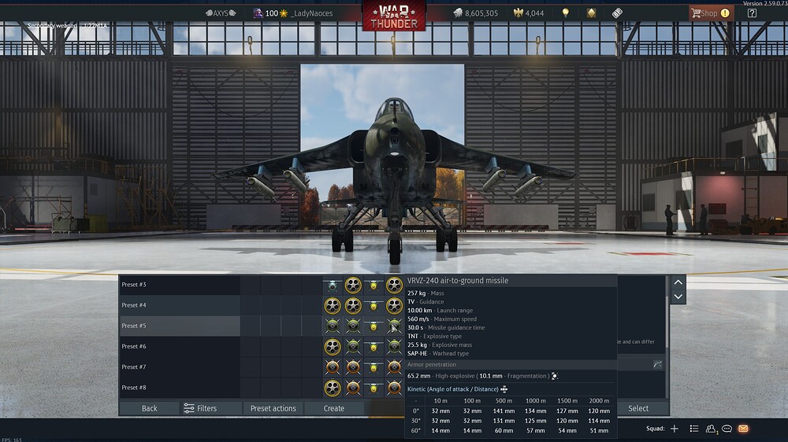Move up using the up chevron

[x=678, y=282]
